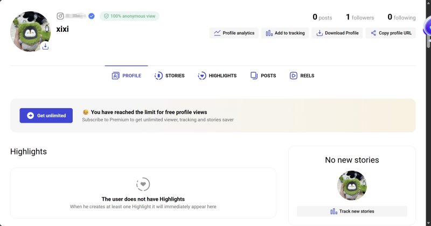Click the blue verified badge icon
This screenshot has height=226, width=431.
coord(92,16)
